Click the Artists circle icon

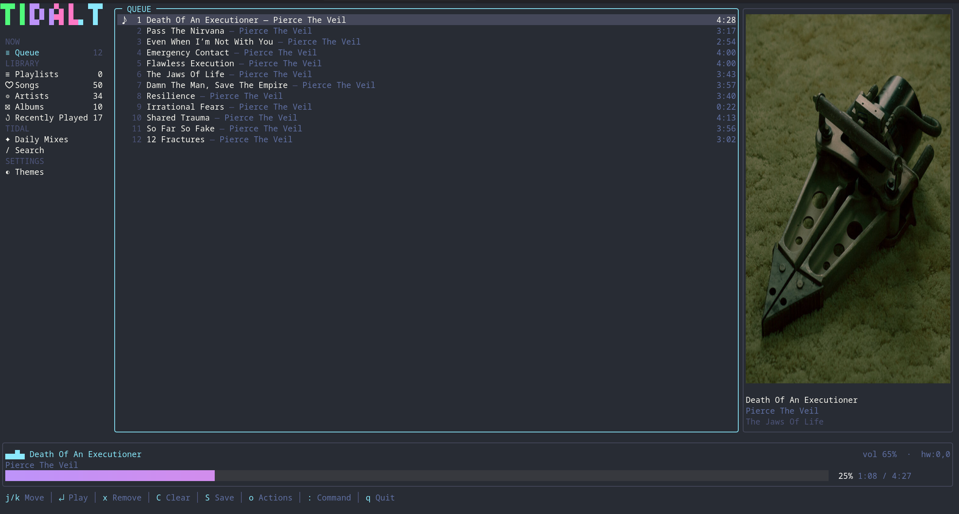point(7,96)
